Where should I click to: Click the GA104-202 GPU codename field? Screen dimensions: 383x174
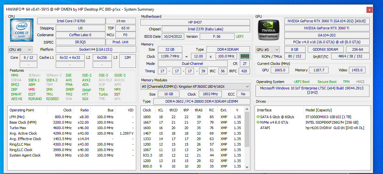click(x=327, y=35)
